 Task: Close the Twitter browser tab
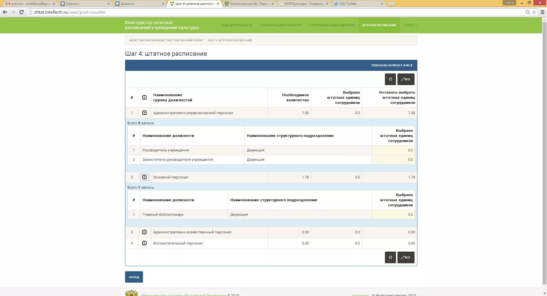point(382,4)
